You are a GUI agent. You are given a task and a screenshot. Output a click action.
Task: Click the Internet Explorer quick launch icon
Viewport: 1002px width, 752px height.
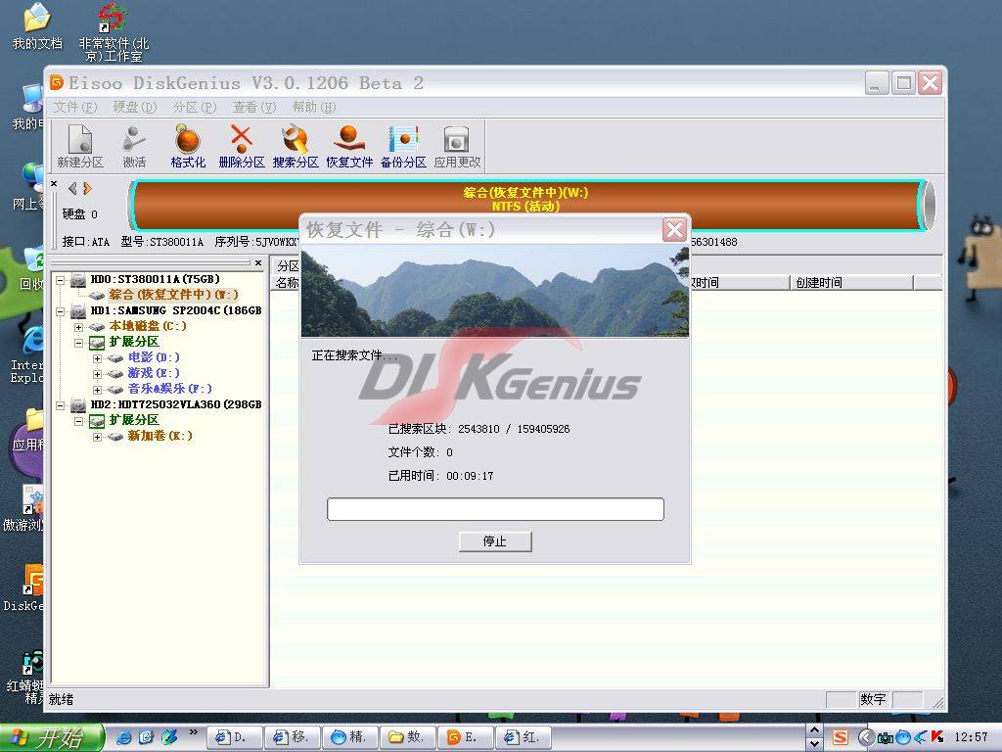coord(124,737)
